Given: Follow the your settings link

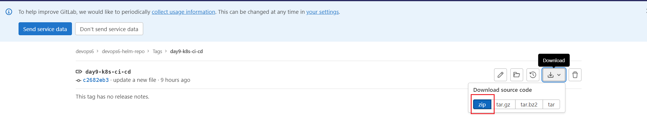Looking at the screenshot, I should 322,12.
